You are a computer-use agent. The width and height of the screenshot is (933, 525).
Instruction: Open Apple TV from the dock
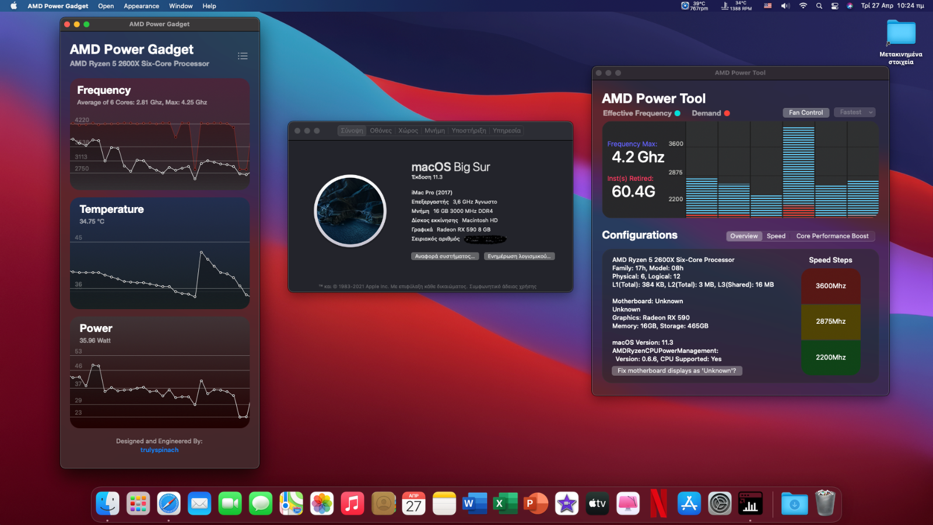597,503
